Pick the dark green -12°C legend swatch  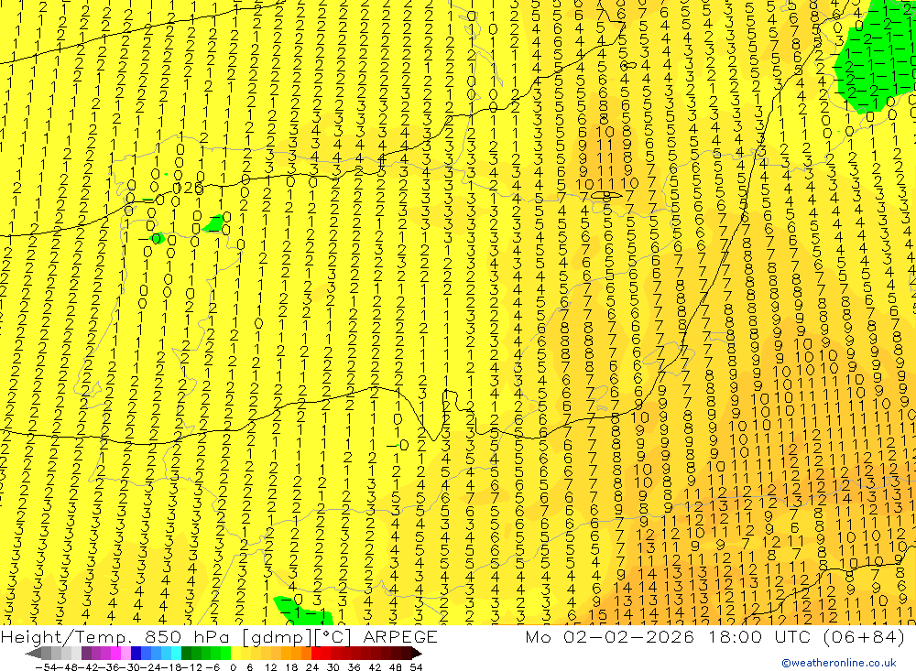pyautogui.click(x=186, y=654)
